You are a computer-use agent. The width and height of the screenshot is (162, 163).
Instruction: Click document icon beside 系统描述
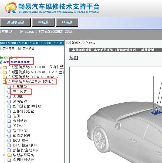click(x=9, y=102)
